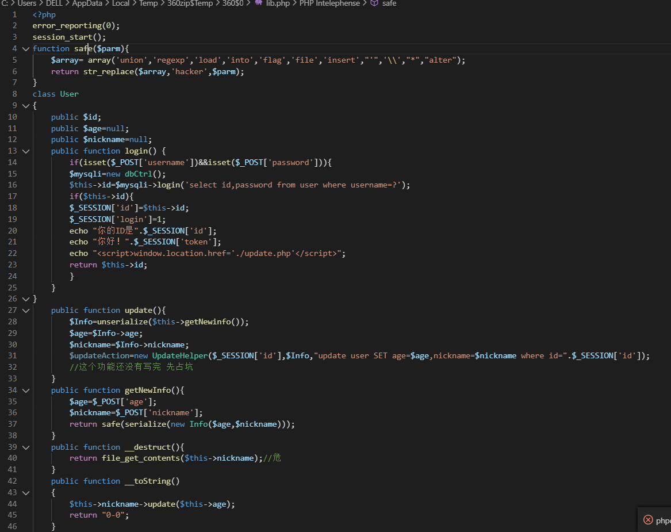
Task: Click the red error icon in the notification
Action: point(649,520)
